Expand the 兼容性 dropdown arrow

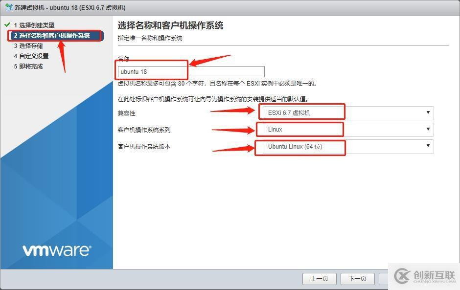pyautogui.click(x=428, y=112)
